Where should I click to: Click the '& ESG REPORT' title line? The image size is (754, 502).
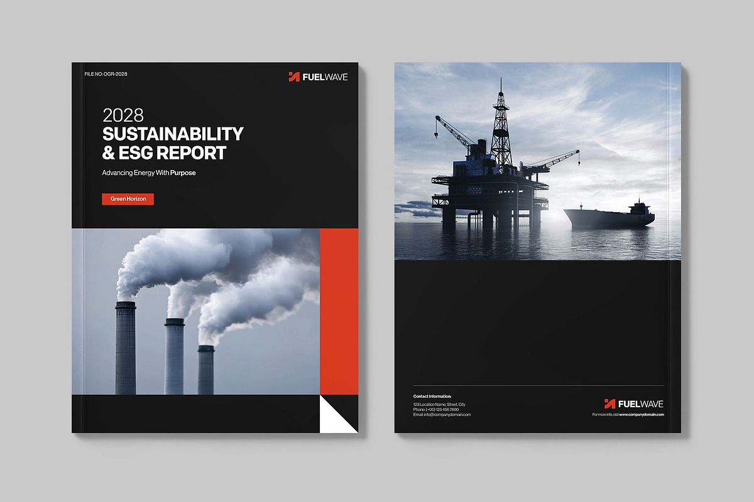pos(164,152)
